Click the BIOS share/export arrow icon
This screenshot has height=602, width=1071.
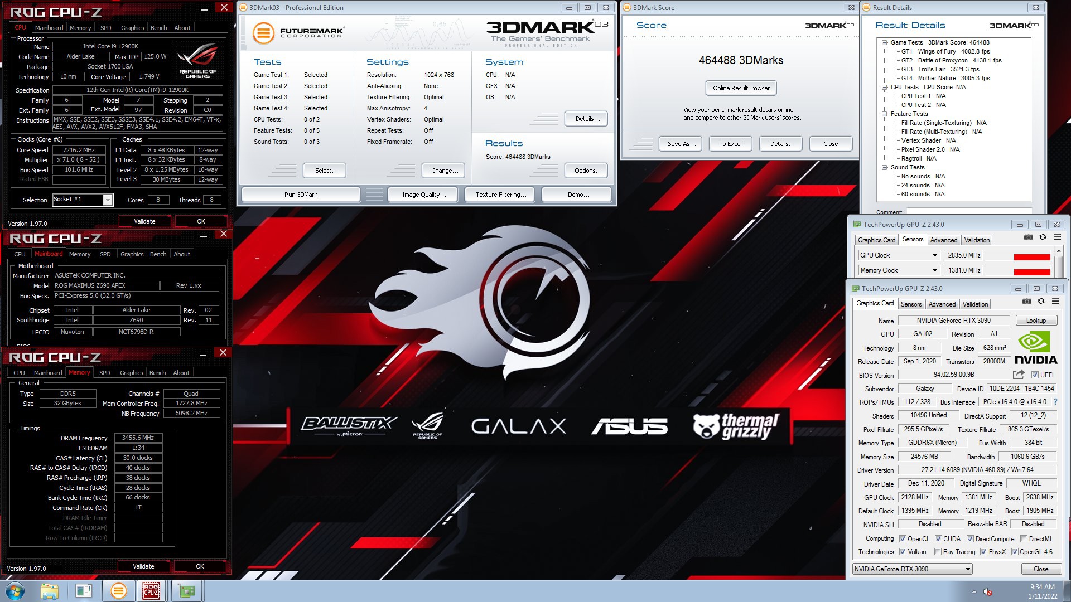click(1019, 375)
